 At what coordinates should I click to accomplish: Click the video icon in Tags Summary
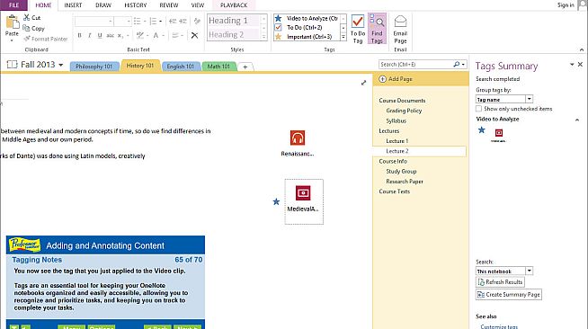click(499, 133)
